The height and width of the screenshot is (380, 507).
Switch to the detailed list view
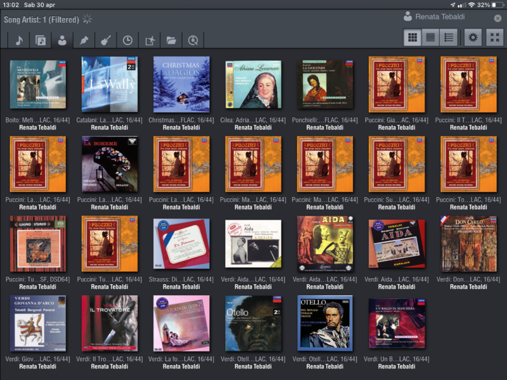[x=449, y=37]
